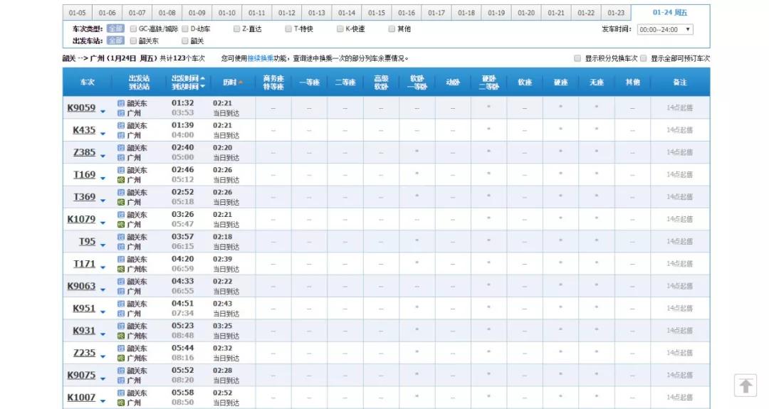Open train K1007 details link
This screenshot has height=409, width=769.
[x=81, y=397]
